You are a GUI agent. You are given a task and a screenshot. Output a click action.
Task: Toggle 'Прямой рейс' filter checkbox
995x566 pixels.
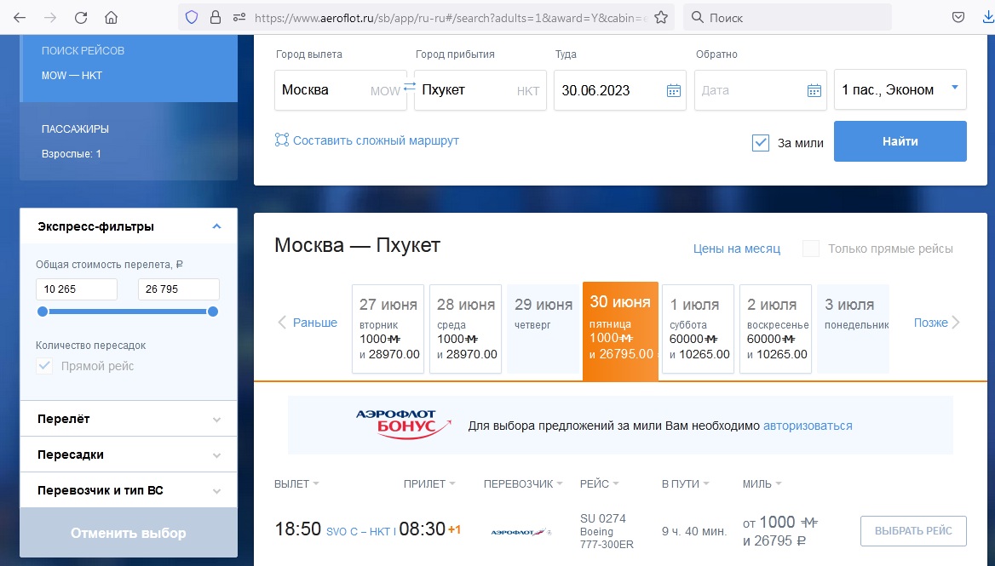[44, 366]
